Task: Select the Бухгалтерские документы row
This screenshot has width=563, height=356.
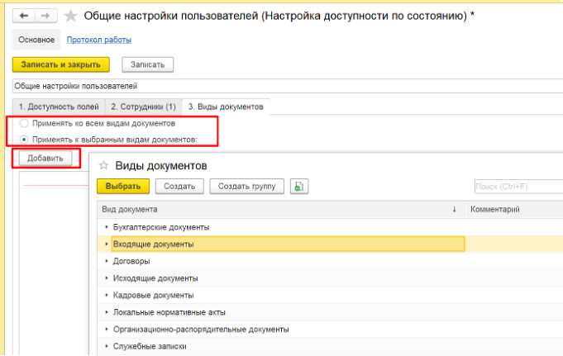Action: click(330, 227)
